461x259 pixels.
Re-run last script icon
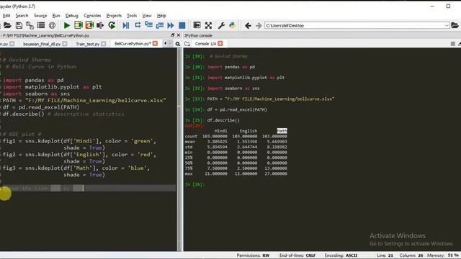point(112,26)
